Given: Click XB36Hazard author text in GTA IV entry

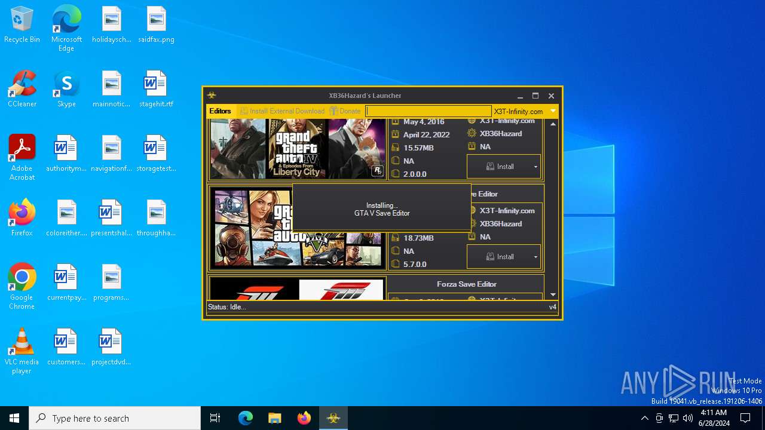Looking at the screenshot, I should 501,134.
